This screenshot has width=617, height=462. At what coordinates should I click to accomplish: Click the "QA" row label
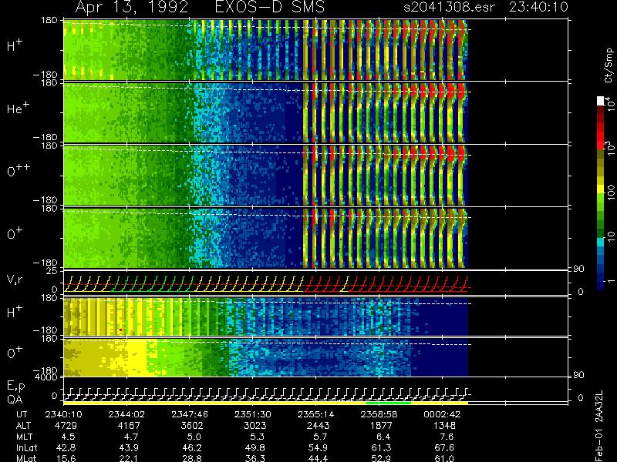[15, 399]
